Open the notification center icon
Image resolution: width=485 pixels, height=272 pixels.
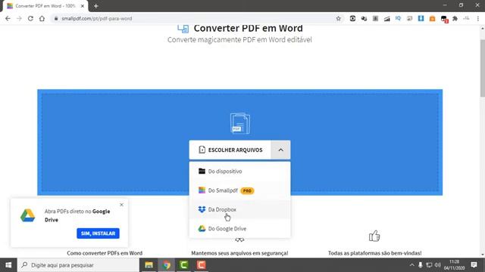pyautogui.click(x=474, y=265)
